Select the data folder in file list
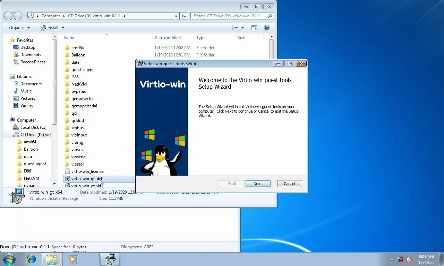The height and width of the screenshot is (266, 444). click(75, 62)
